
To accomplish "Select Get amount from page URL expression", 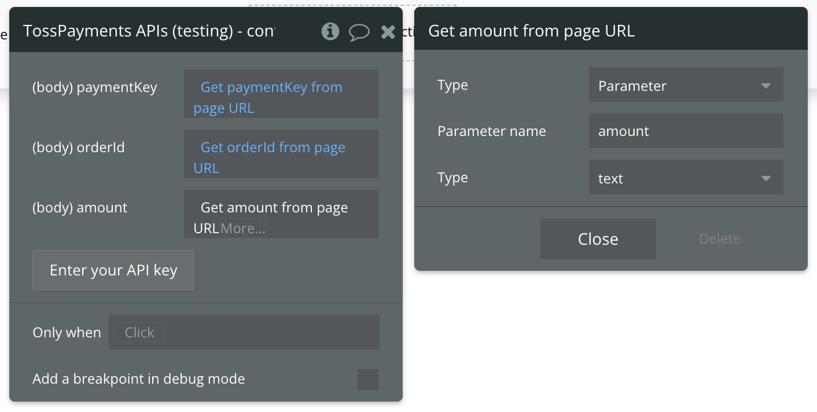I will tap(274, 208).
